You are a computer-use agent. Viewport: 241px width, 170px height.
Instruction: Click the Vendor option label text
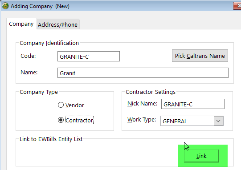(75, 105)
